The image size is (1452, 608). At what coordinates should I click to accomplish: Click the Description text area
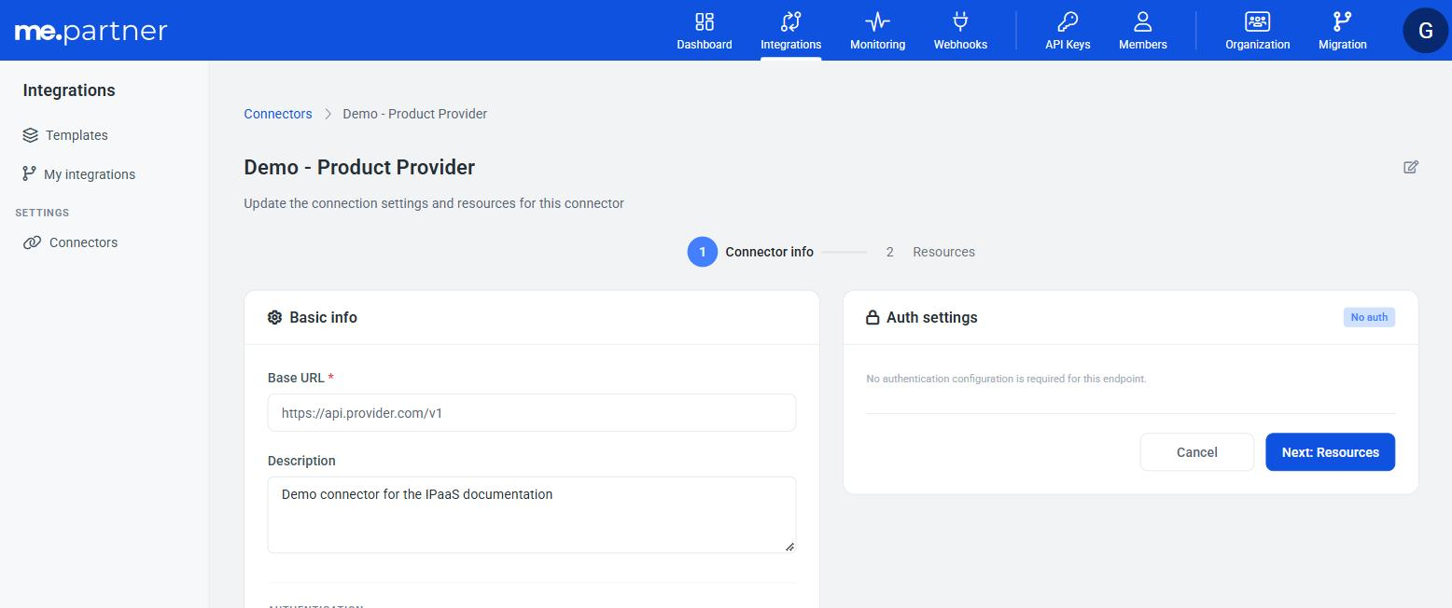tap(532, 515)
